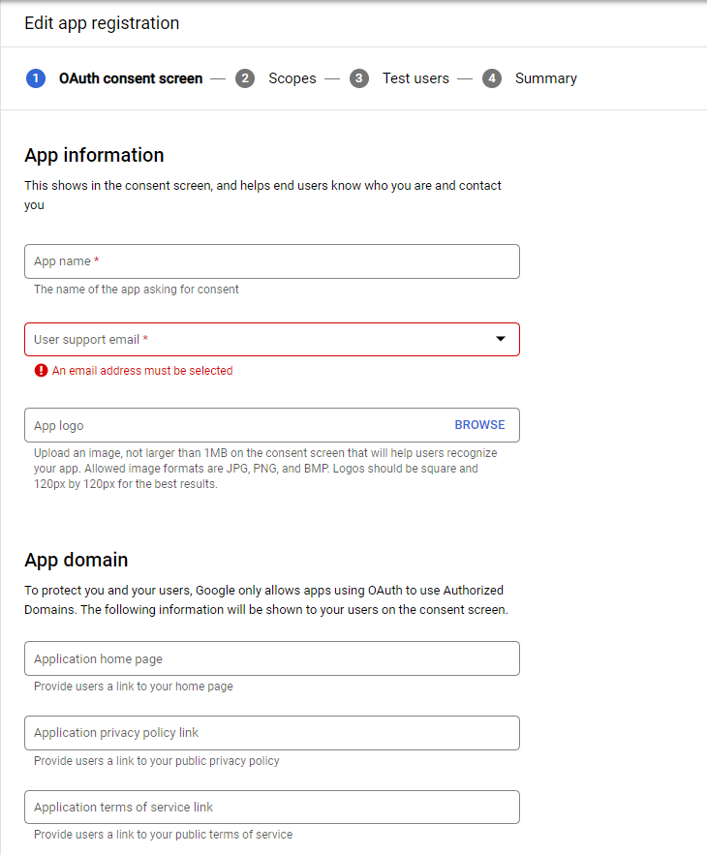Click the step 3 circle icon
Viewport: 707px width, 855px height.
coord(359,78)
